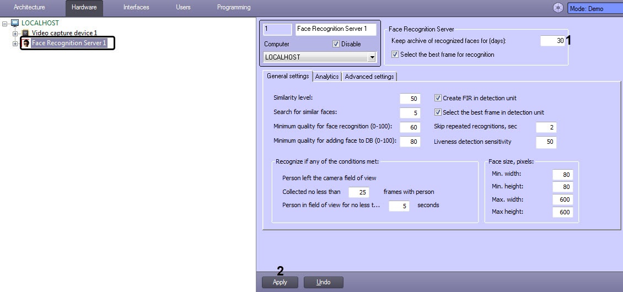The width and height of the screenshot is (623, 292).
Task: Click the LOCALHOST computer icon in tree
Action: click(x=15, y=23)
